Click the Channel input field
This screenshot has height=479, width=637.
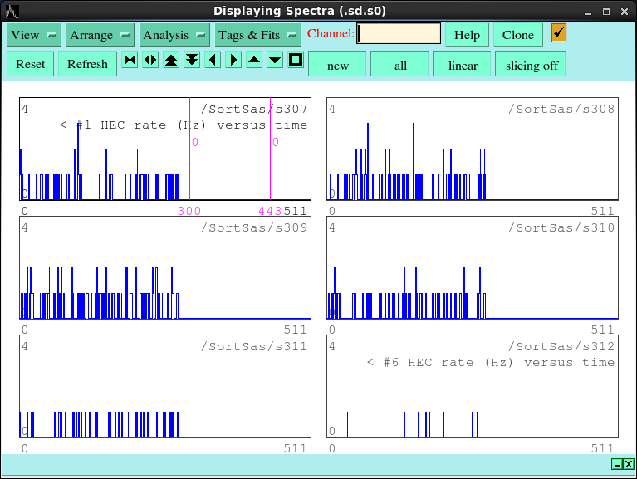(x=399, y=34)
